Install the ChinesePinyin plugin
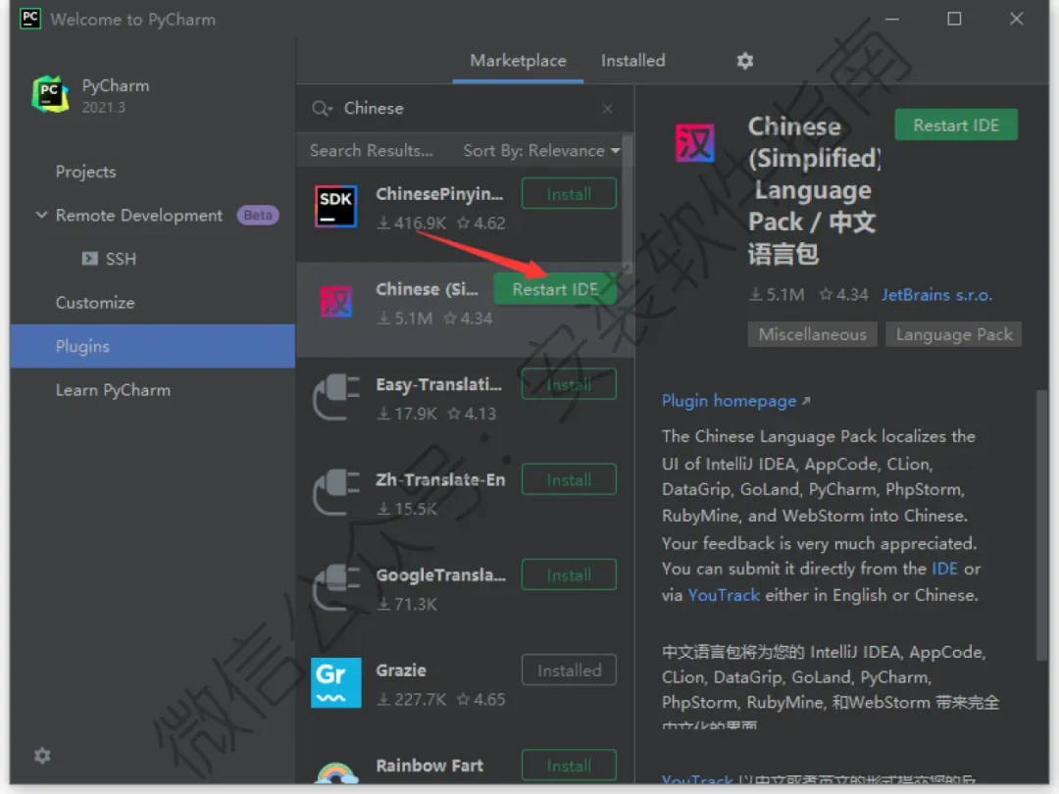 pyautogui.click(x=569, y=194)
